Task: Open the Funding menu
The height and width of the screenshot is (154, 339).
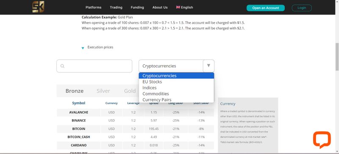Action: 137,7
